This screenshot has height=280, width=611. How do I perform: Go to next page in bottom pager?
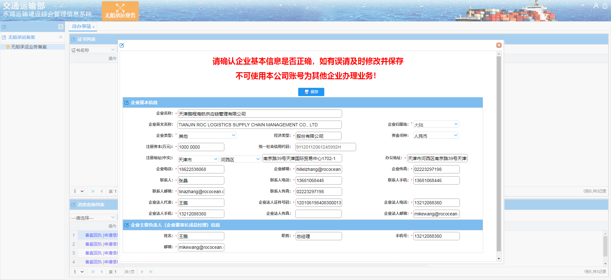click(142, 272)
